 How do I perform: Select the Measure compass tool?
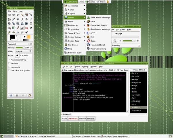point(22,19)
